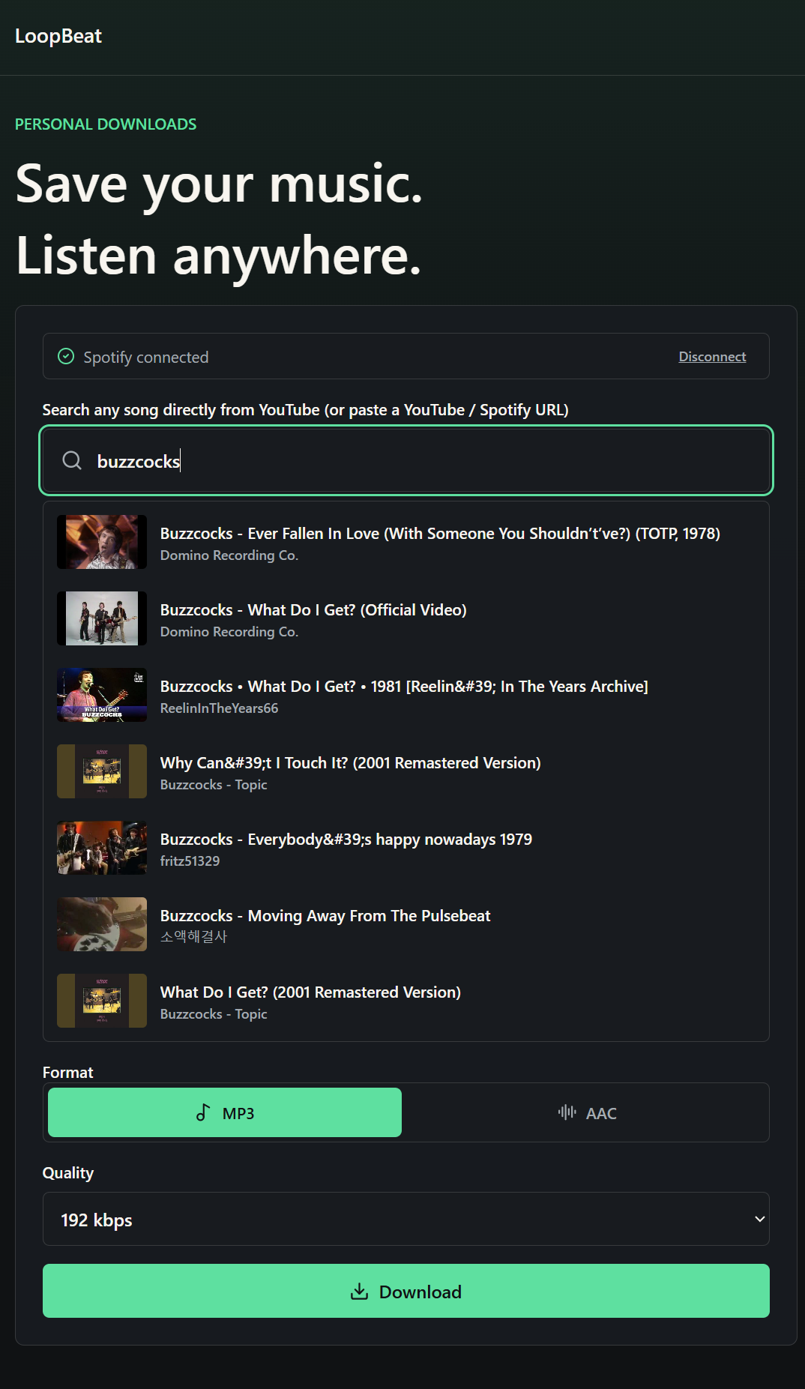The height and width of the screenshot is (1389, 805).
Task: Click the download arrow icon
Action: (360, 1291)
